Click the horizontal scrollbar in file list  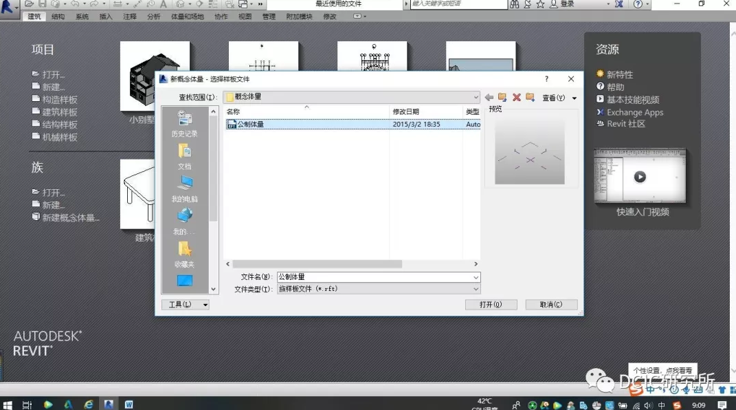(x=317, y=264)
